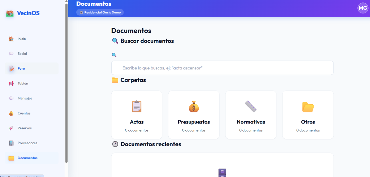Viewport: 370px width, 177px height.
Task: Open the Social section
Action: click(x=32, y=53)
